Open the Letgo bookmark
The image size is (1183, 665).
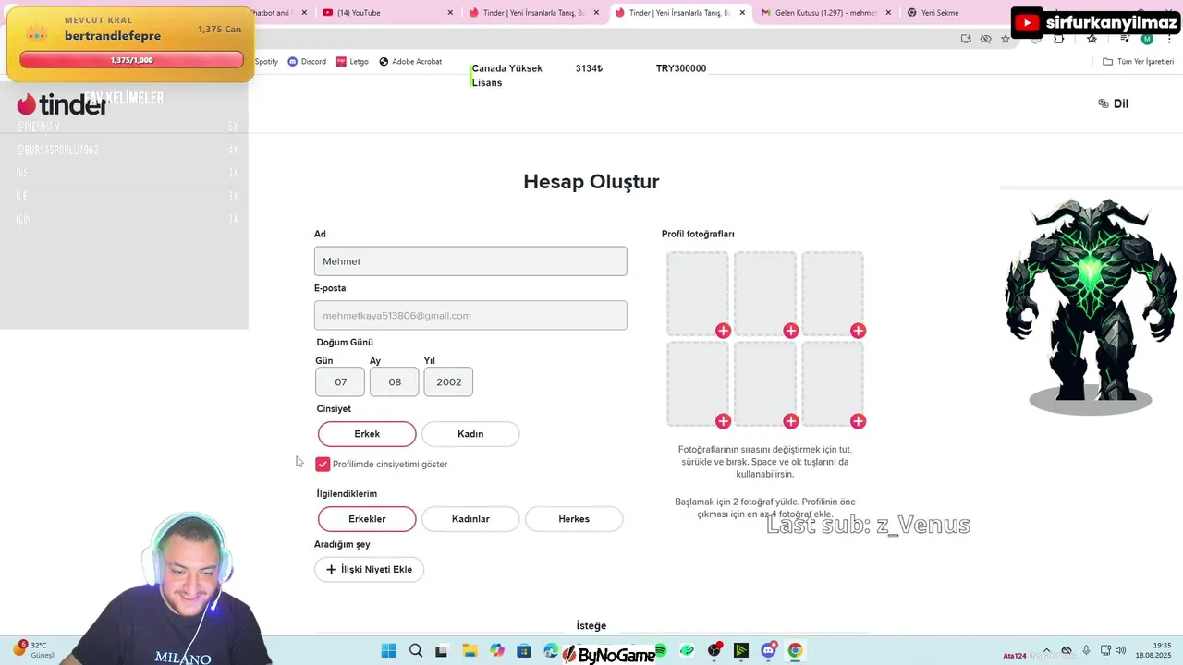tap(352, 62)
